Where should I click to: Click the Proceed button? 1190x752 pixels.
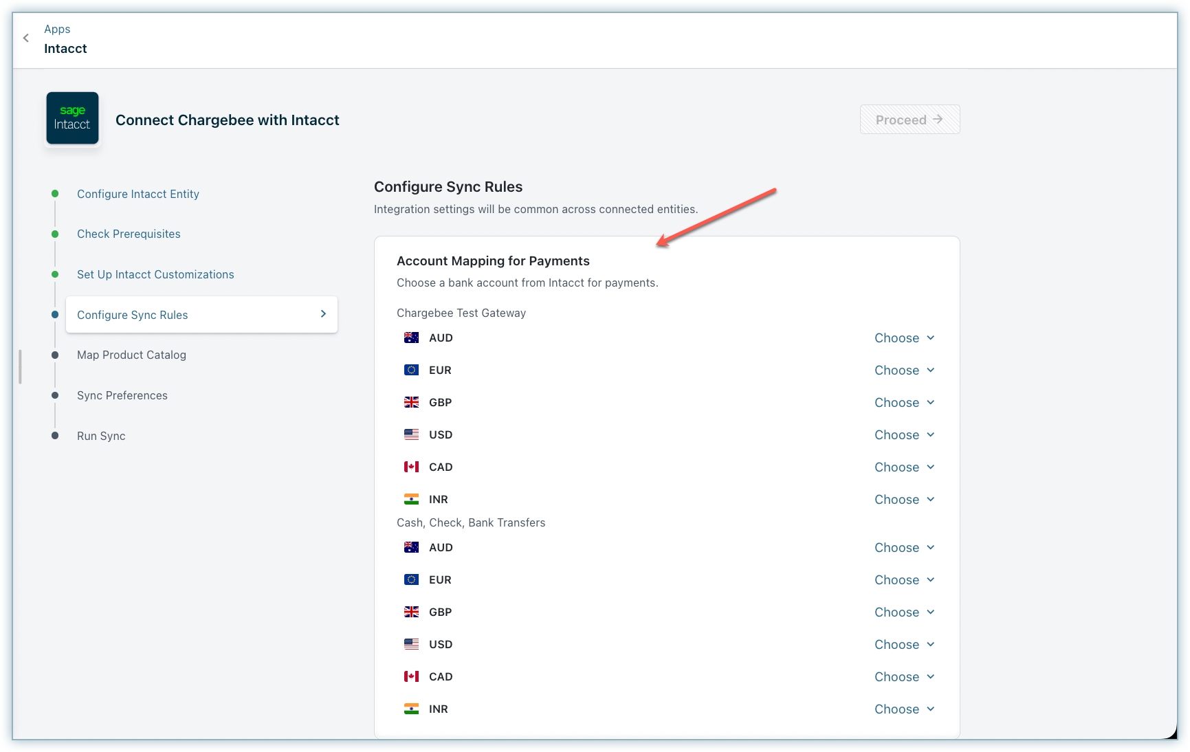click(909, 120)
